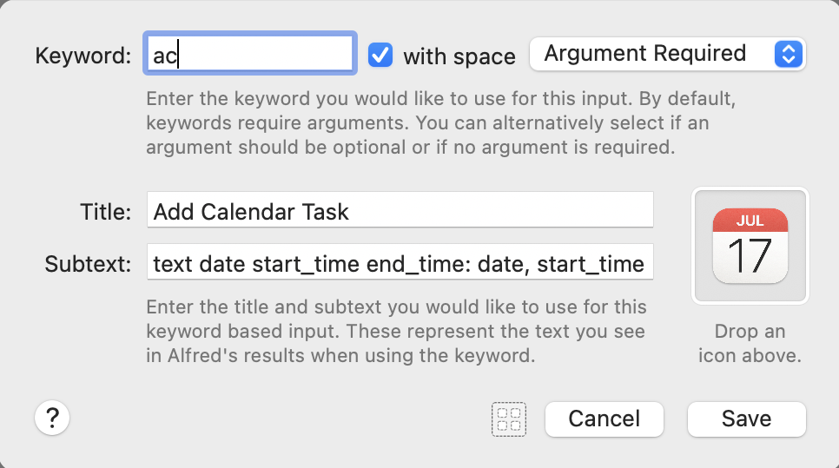The height and width of the screenshot is (468, 839).
Task: Click the number 17 on calendar icon
Action: point(750,256)
